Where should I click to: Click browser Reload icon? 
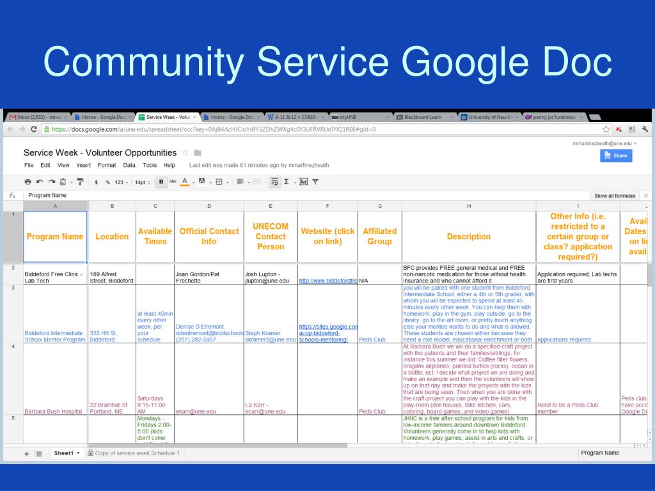(x=34, y=129)
